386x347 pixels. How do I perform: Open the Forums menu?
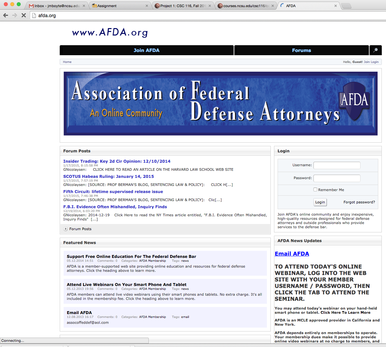click(x=301, y=50)
